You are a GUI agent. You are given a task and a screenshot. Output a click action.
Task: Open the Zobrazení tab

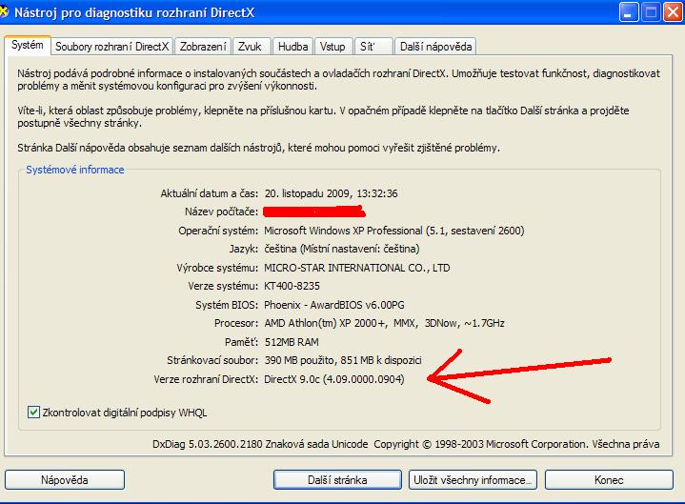click(203, 46)
